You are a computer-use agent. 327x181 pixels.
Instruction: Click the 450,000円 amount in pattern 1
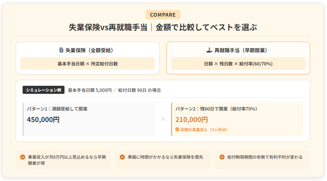pos(43,120)
